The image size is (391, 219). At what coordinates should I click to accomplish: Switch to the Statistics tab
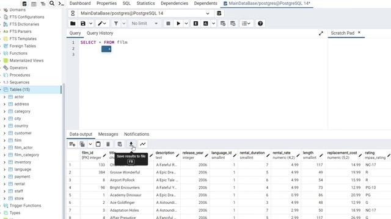[x=145, y=4]
